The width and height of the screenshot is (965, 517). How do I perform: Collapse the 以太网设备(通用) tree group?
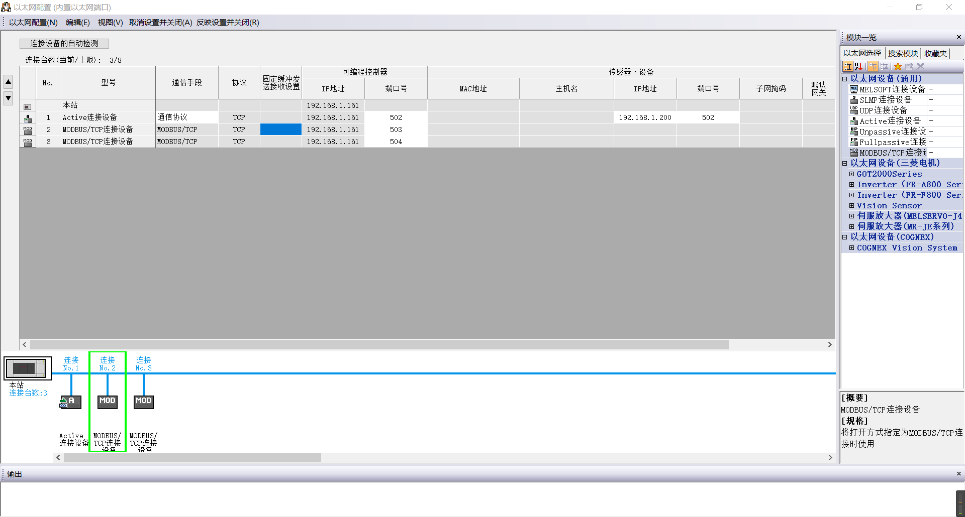click(x=845, y=79)
